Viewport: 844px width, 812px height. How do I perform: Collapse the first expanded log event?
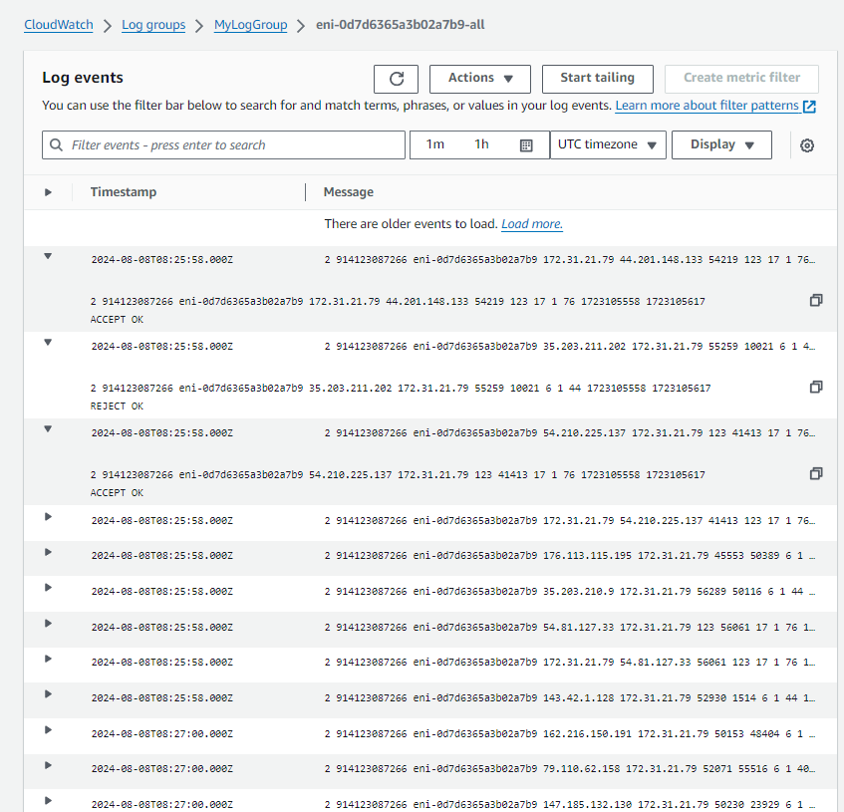click(x=47, y=256)
